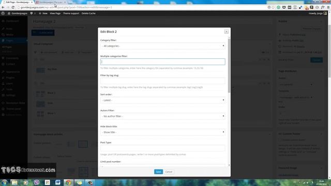Click Theme support in admin bar

point(71,13)
